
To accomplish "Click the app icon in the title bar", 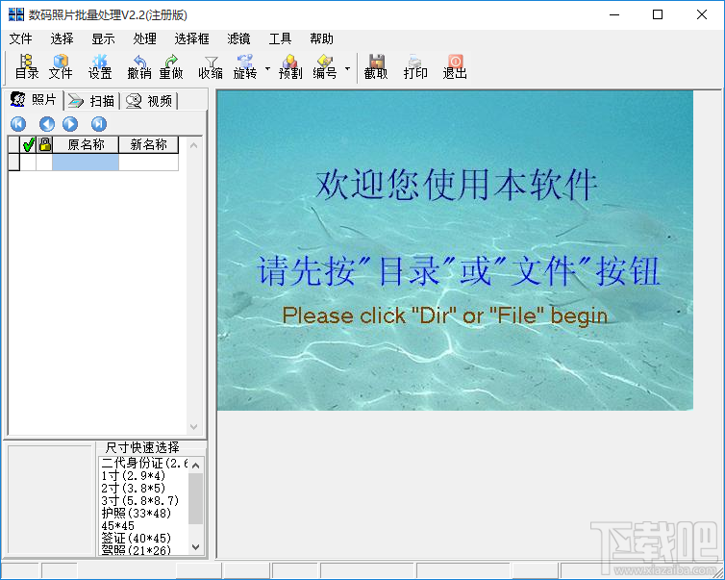I will [15, 14].
